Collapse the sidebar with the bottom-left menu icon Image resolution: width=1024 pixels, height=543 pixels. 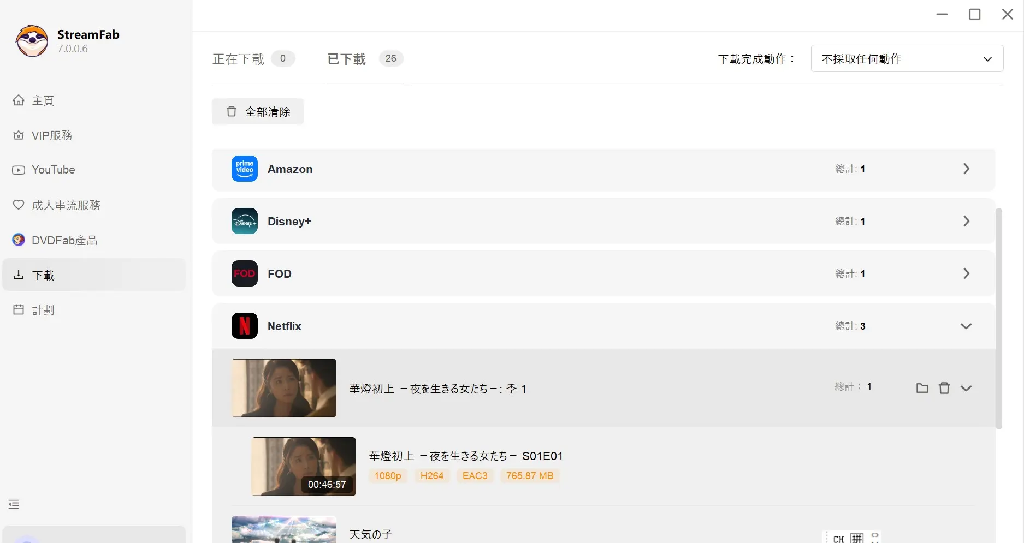[14, 504]
